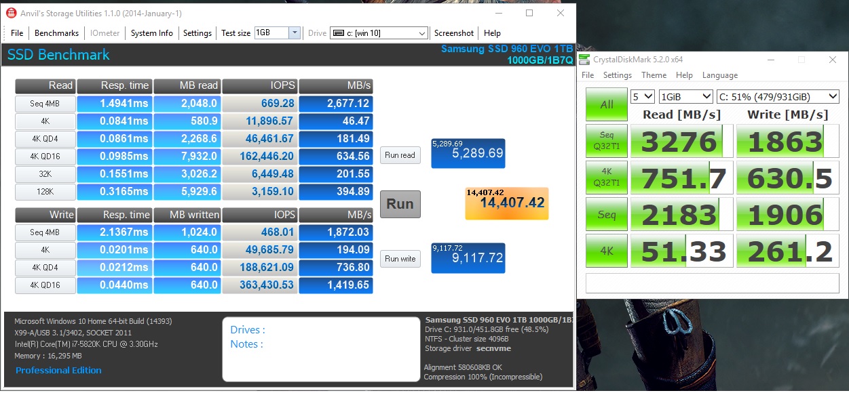Open Settings menu in CrystalDiskMark
The image size is (849, 393).
(x=618, y=75)
